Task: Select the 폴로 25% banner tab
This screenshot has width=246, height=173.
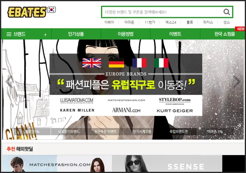Action: coord(32,132)
